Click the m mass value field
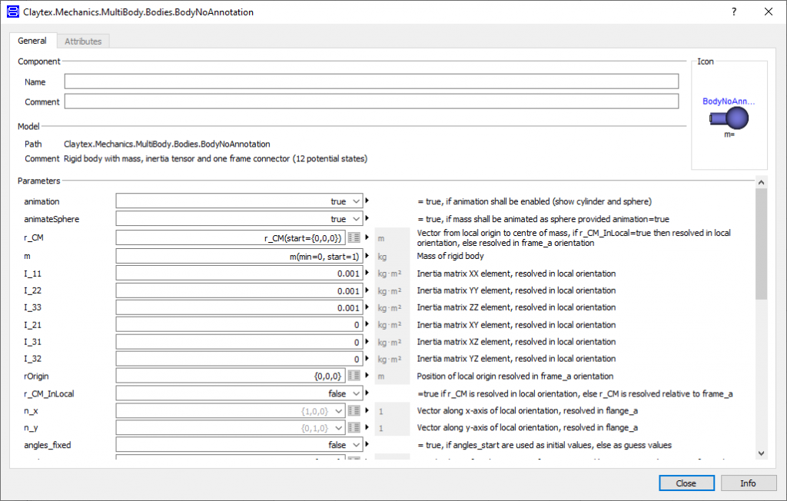Viewport: 787px width, 501px height. (240, 256)
